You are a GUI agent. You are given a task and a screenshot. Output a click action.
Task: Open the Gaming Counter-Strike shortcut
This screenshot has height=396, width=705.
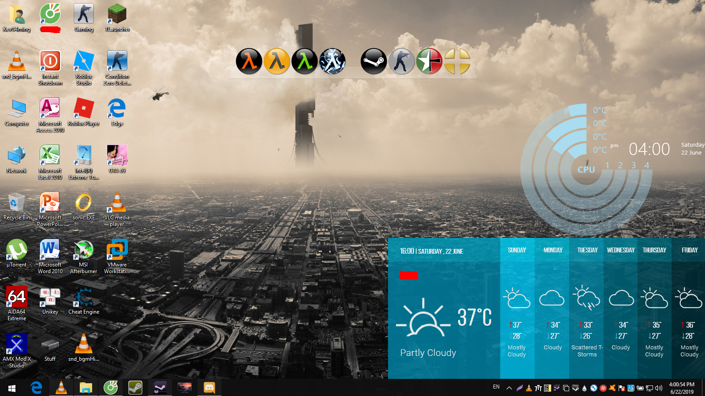pos(84,18)
